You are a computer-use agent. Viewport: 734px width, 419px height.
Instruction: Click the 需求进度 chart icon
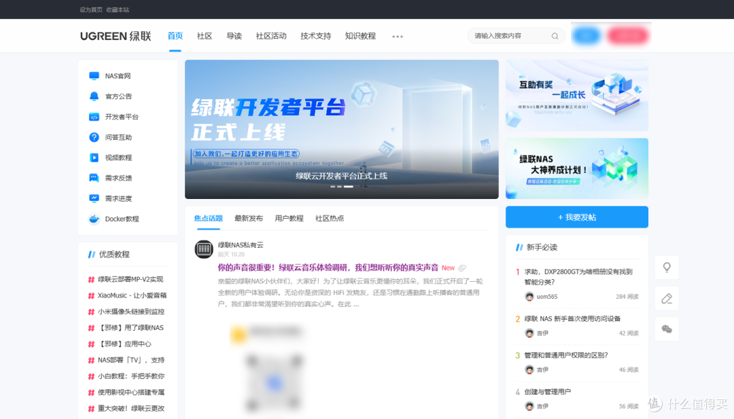pos(94,198)
